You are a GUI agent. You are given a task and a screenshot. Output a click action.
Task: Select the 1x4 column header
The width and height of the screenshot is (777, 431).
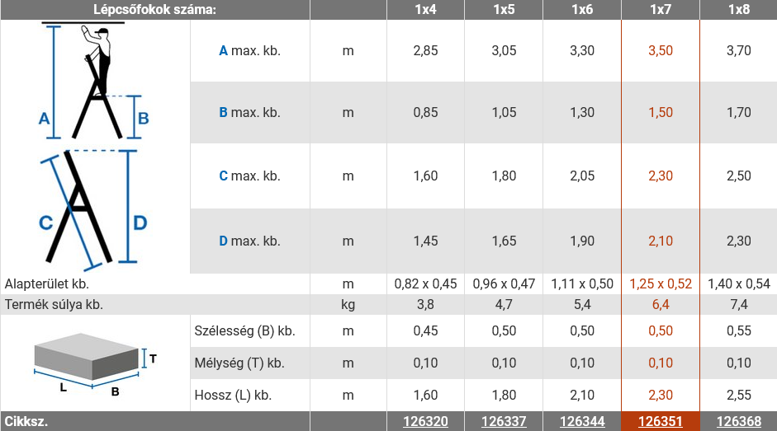pyautogui.click(x=425, y=9)
